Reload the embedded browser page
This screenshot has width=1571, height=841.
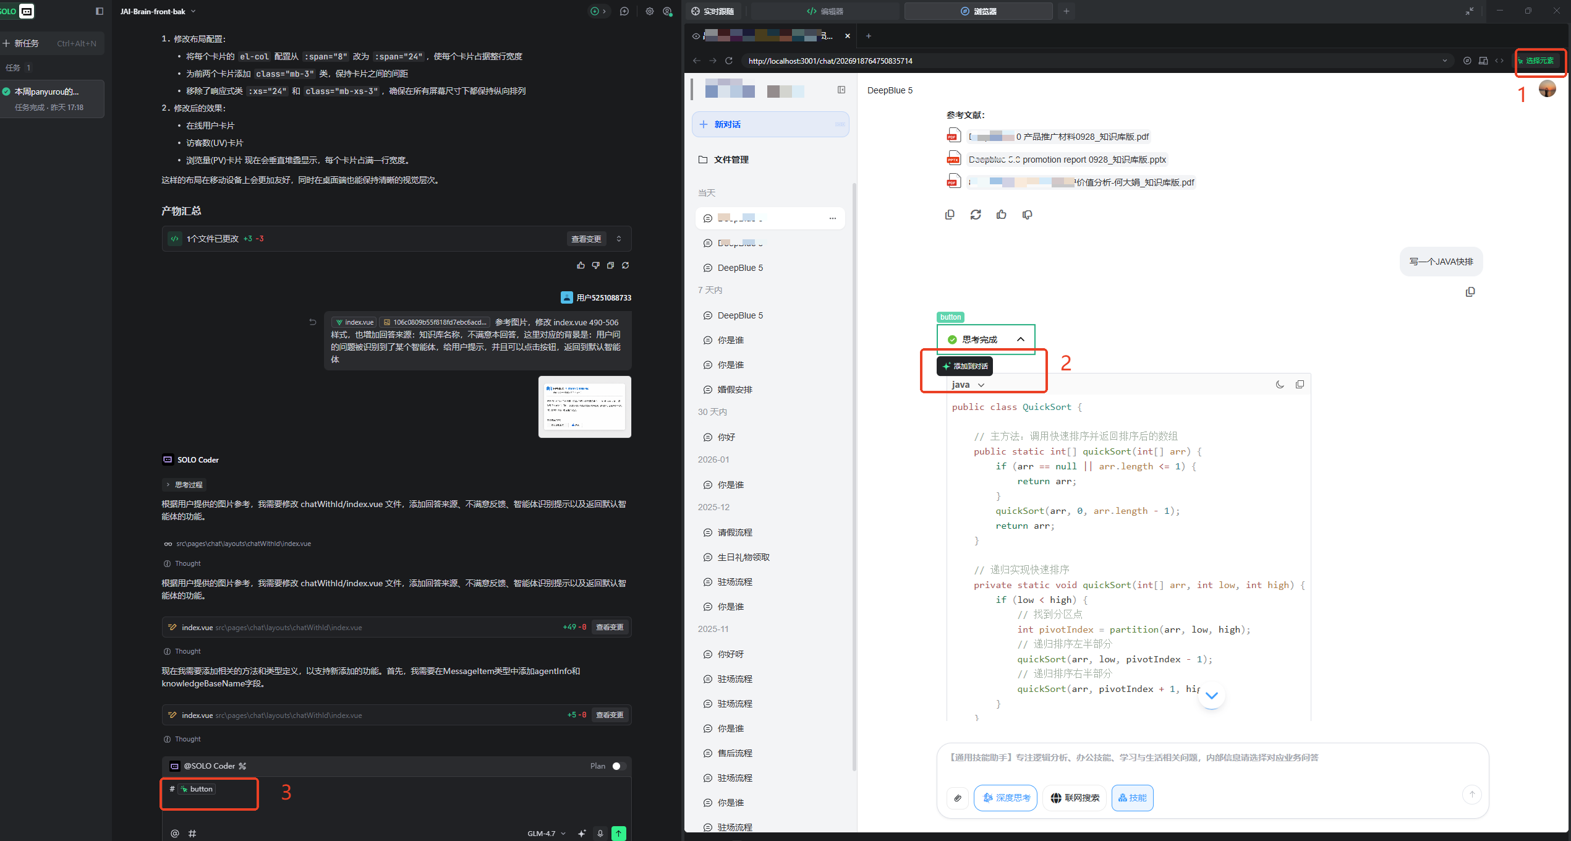point(729,61)
